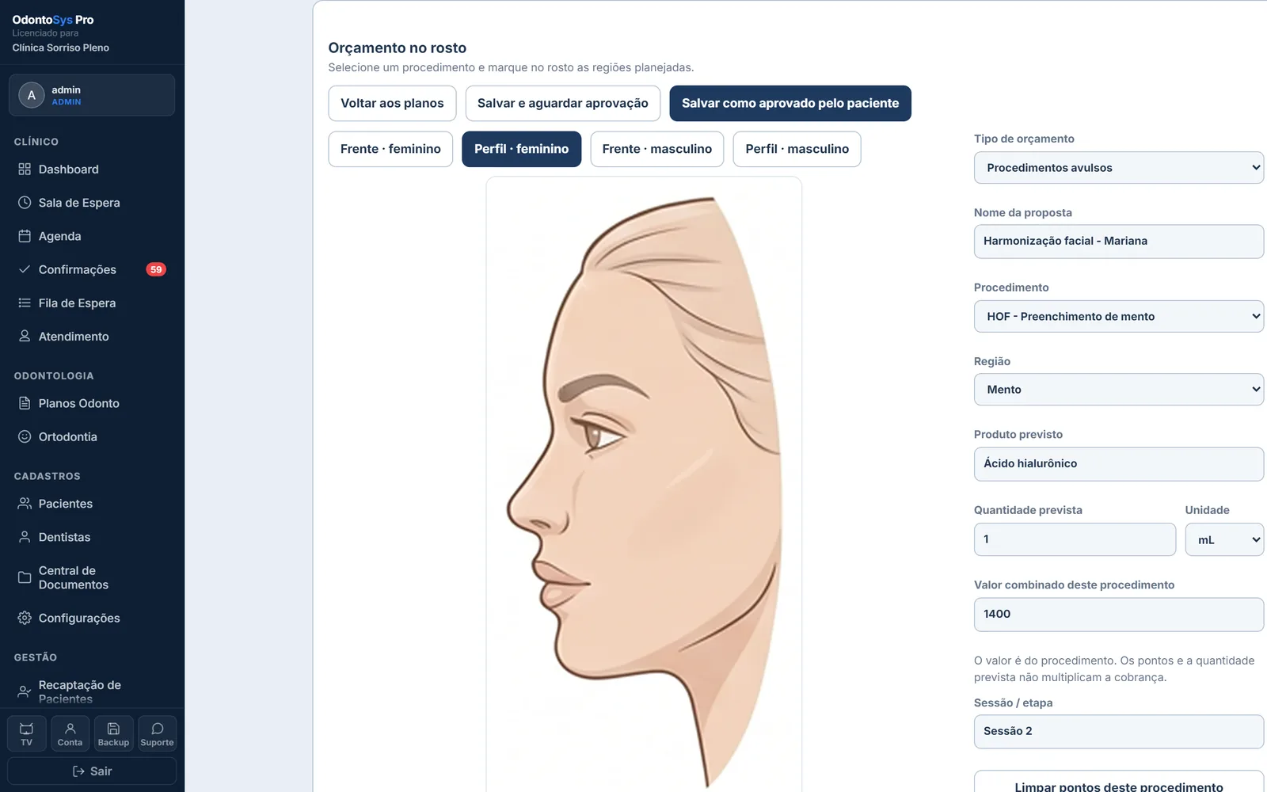This screenshot has height=792, width=1267.
Task: Click Salvar como aprovado pelo paciente
Action: [790, 103]
